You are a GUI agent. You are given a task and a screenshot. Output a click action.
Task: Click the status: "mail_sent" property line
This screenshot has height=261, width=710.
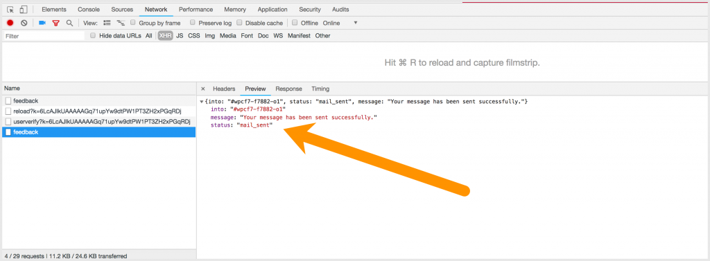click(x=242, y=125)
